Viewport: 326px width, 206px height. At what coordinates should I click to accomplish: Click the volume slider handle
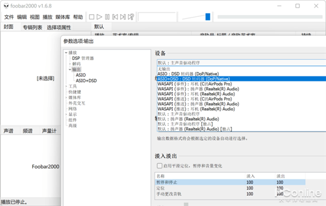[x=208, y=17]
